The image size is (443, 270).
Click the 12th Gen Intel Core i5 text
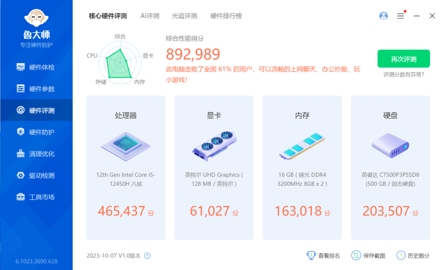126,179
